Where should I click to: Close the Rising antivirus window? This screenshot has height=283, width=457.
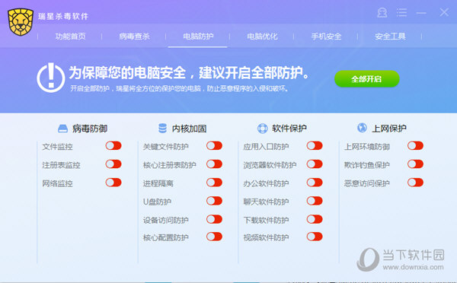tap(444, 12)
